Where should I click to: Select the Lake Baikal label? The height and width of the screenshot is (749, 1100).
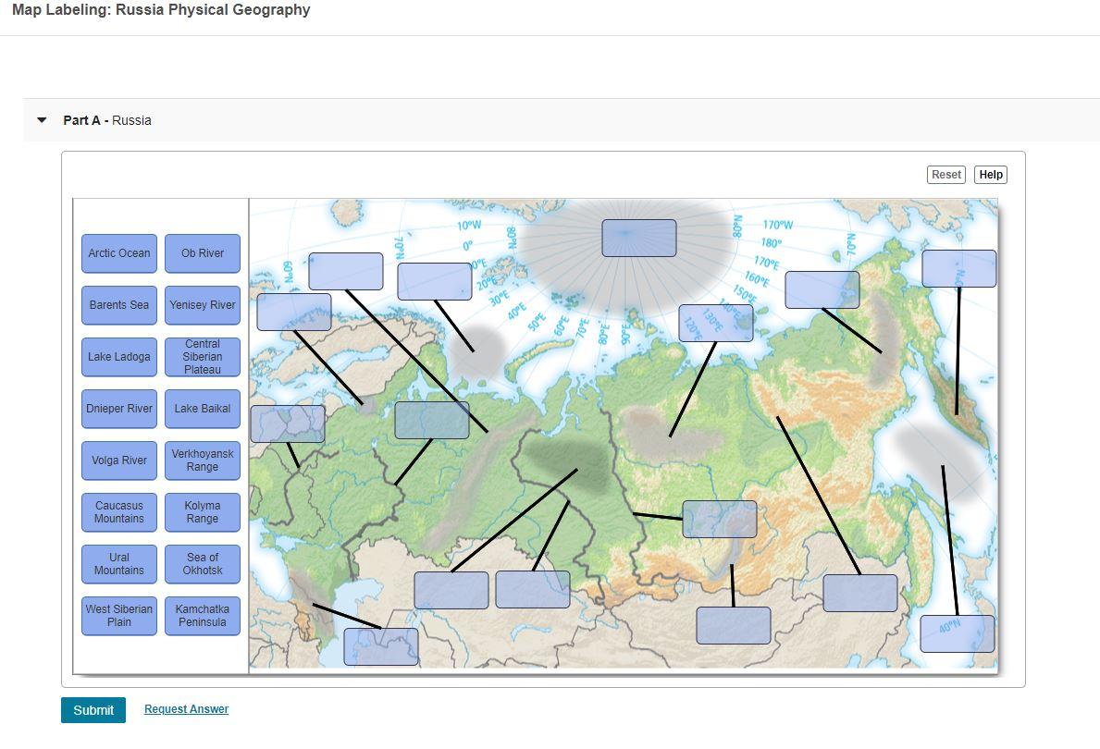pyautogui.click(x=203, y=409)
